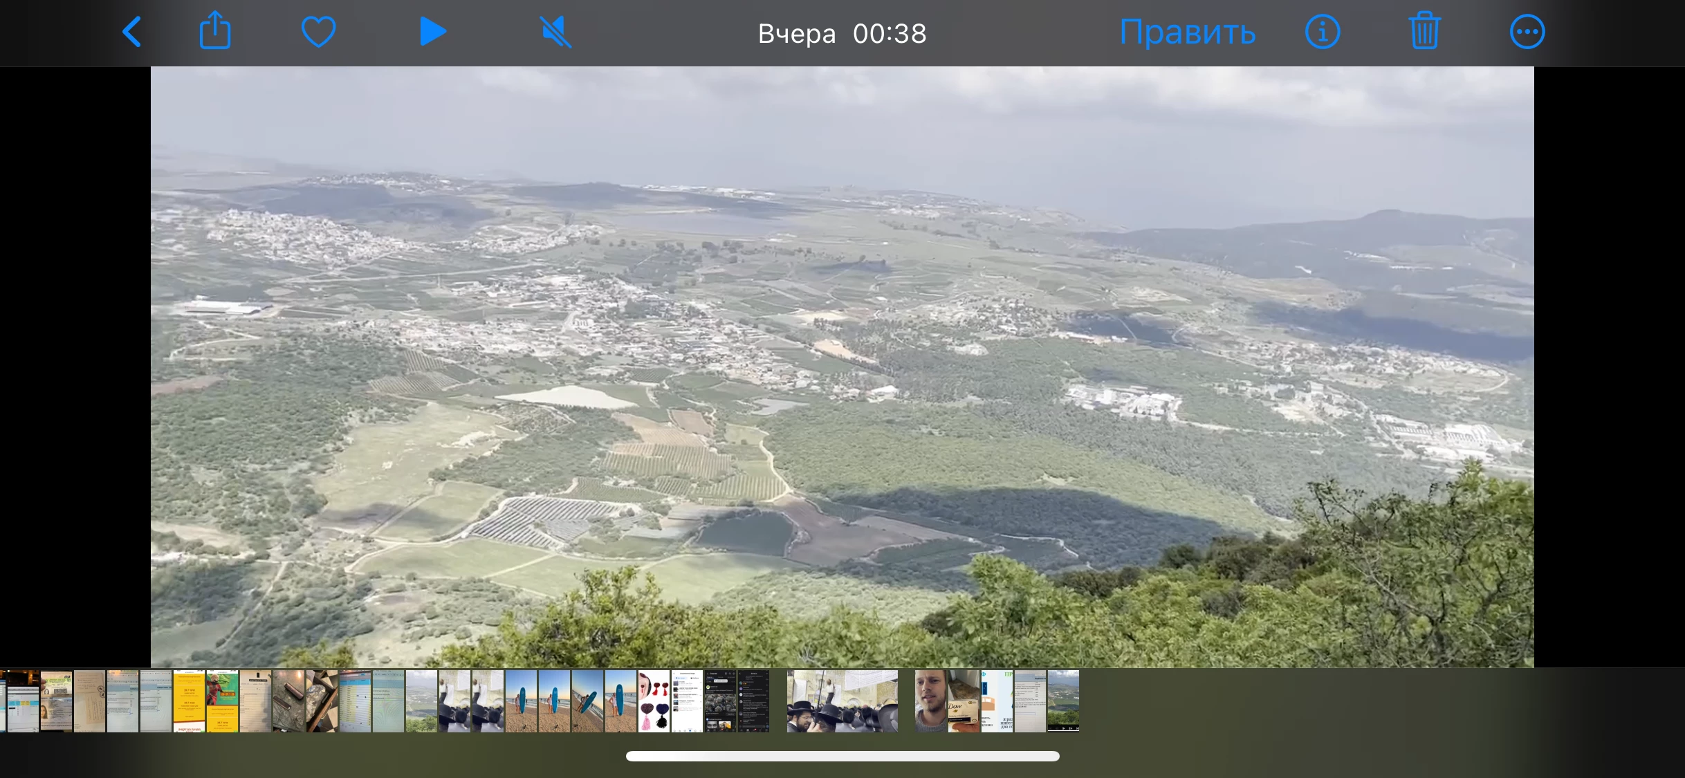Open the share sheet icon
Viewport: 1685px width, 778px height.
point(215,31)
